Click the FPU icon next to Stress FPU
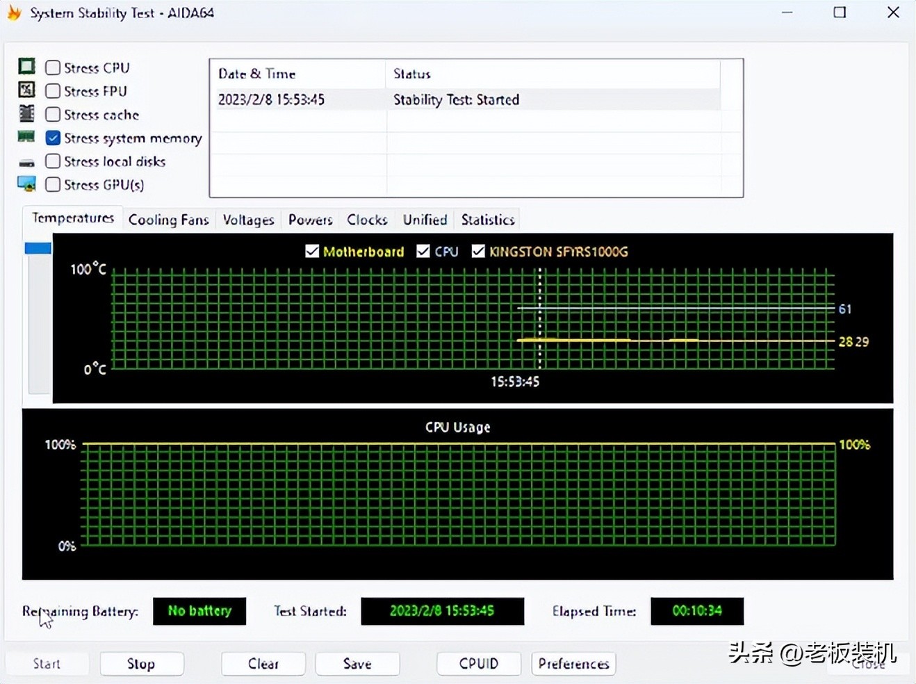The image size is (916, 684). (x=26, y=90)
